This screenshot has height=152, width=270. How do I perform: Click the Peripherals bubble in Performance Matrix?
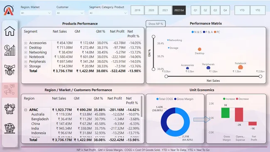click(x=208, y=68)
